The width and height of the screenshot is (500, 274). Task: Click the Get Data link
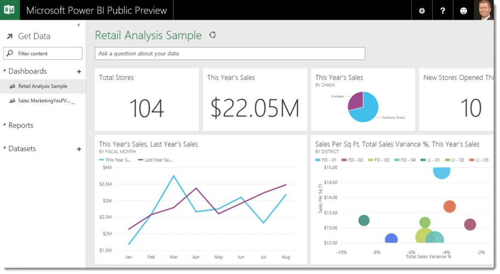tap(34, 37)
